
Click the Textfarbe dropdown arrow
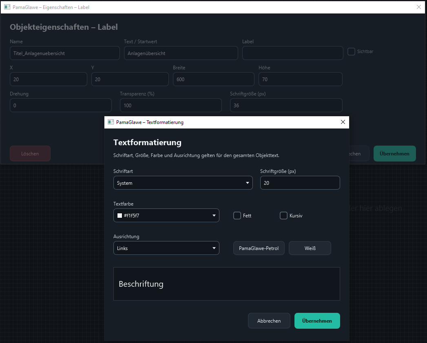click(214, 215)
